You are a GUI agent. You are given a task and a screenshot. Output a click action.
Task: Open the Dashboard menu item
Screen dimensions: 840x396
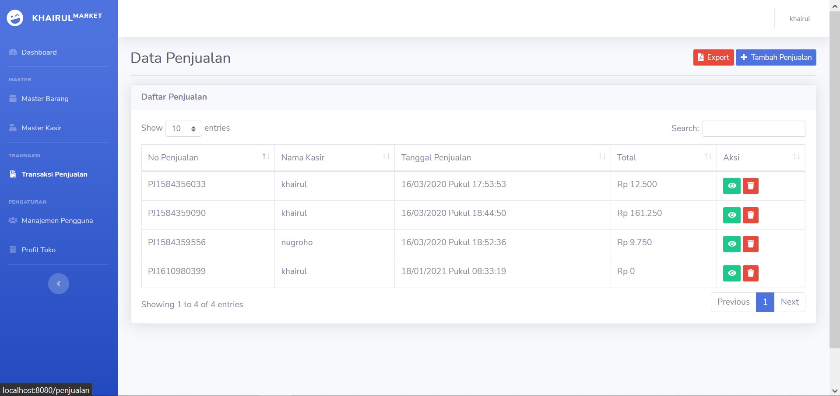click(x=39, y=52)
